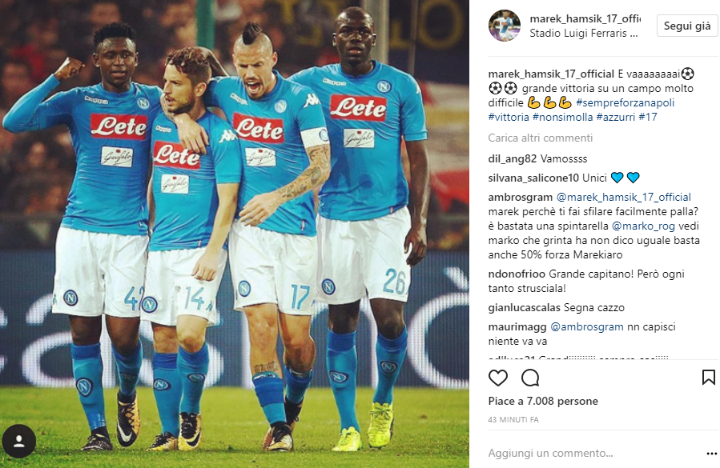Open silvana_salicone10 commenter profile

[x=533, y=178]
